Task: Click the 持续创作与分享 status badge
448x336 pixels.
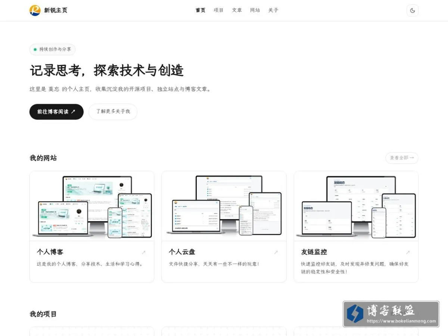Action: pyautogui.click(x=53, y=49)
